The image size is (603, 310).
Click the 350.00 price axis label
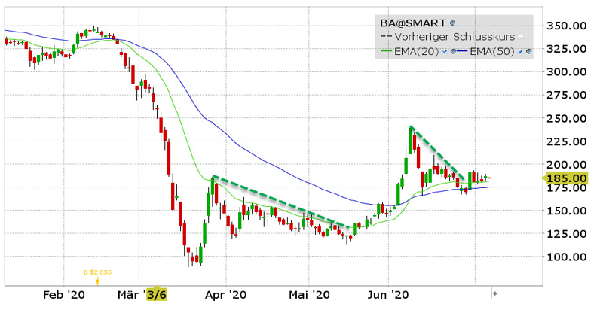[x=567, y=26]
